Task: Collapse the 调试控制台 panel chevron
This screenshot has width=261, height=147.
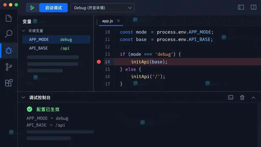Action: (x=23, y=97)
